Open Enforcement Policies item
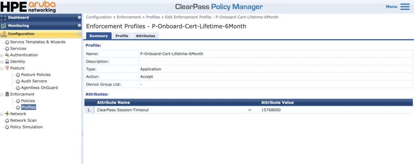 click(28, 101)
